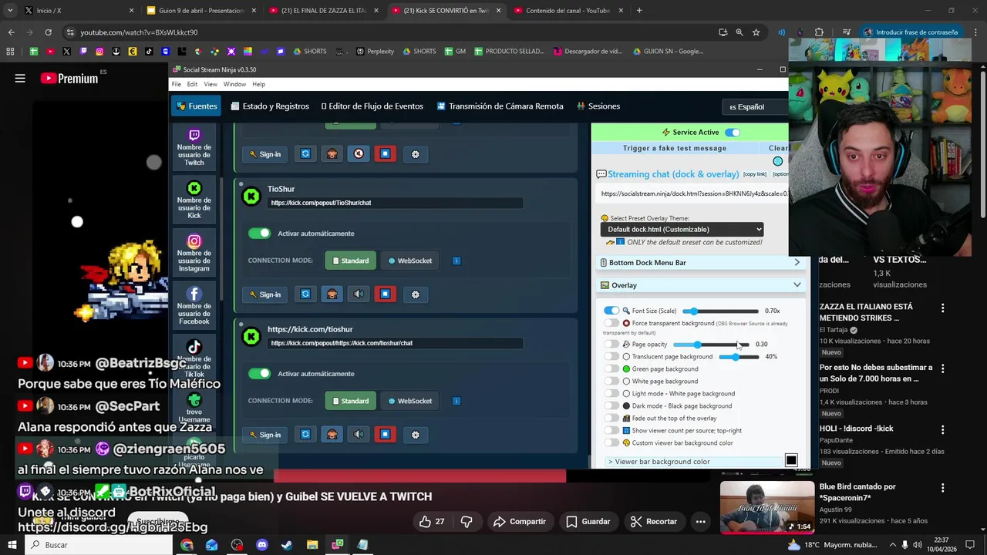Collapse the Overlay section

point(700,285)
